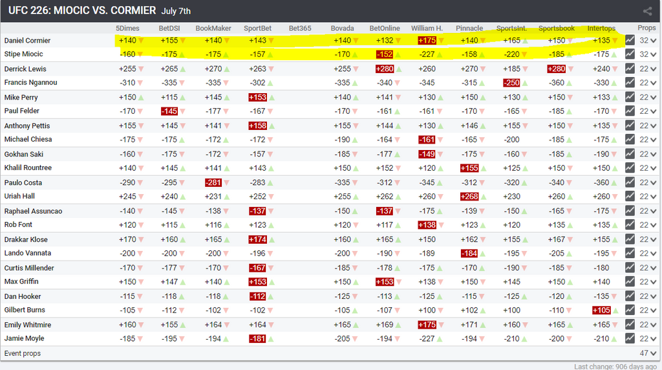Click SportBet +153 odds for Mike Perry
662x370 pixels.
tap(257, 97)
